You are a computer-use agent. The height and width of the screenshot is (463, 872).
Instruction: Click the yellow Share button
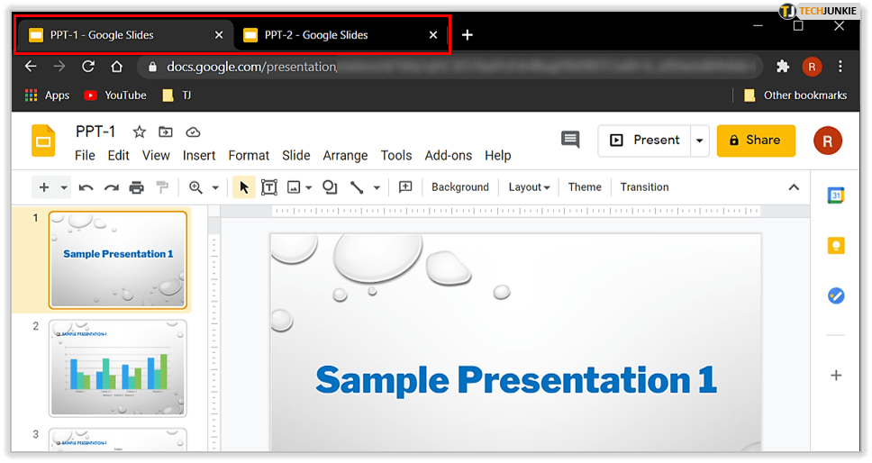[x=755, y=141]
